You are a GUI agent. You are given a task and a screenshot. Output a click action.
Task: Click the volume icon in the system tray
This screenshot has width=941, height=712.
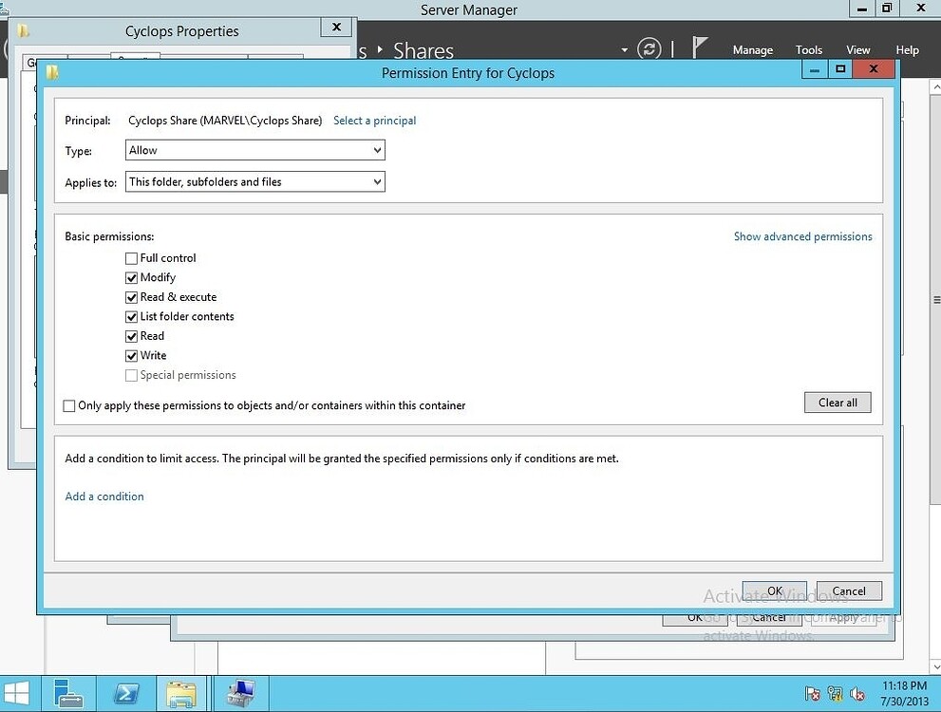pos(857,694)
